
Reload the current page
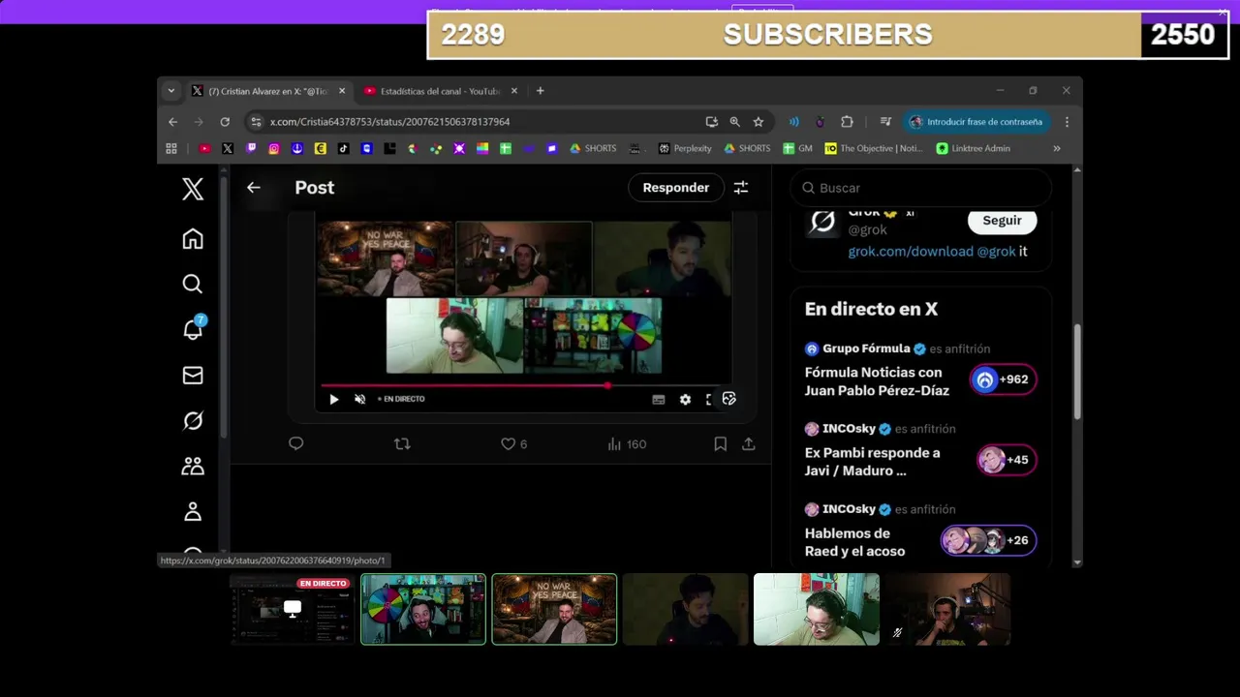coord(225,122)
